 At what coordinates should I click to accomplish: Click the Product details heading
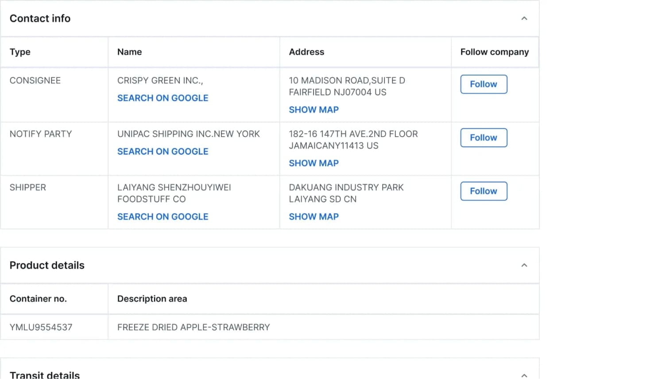[46, 265]
